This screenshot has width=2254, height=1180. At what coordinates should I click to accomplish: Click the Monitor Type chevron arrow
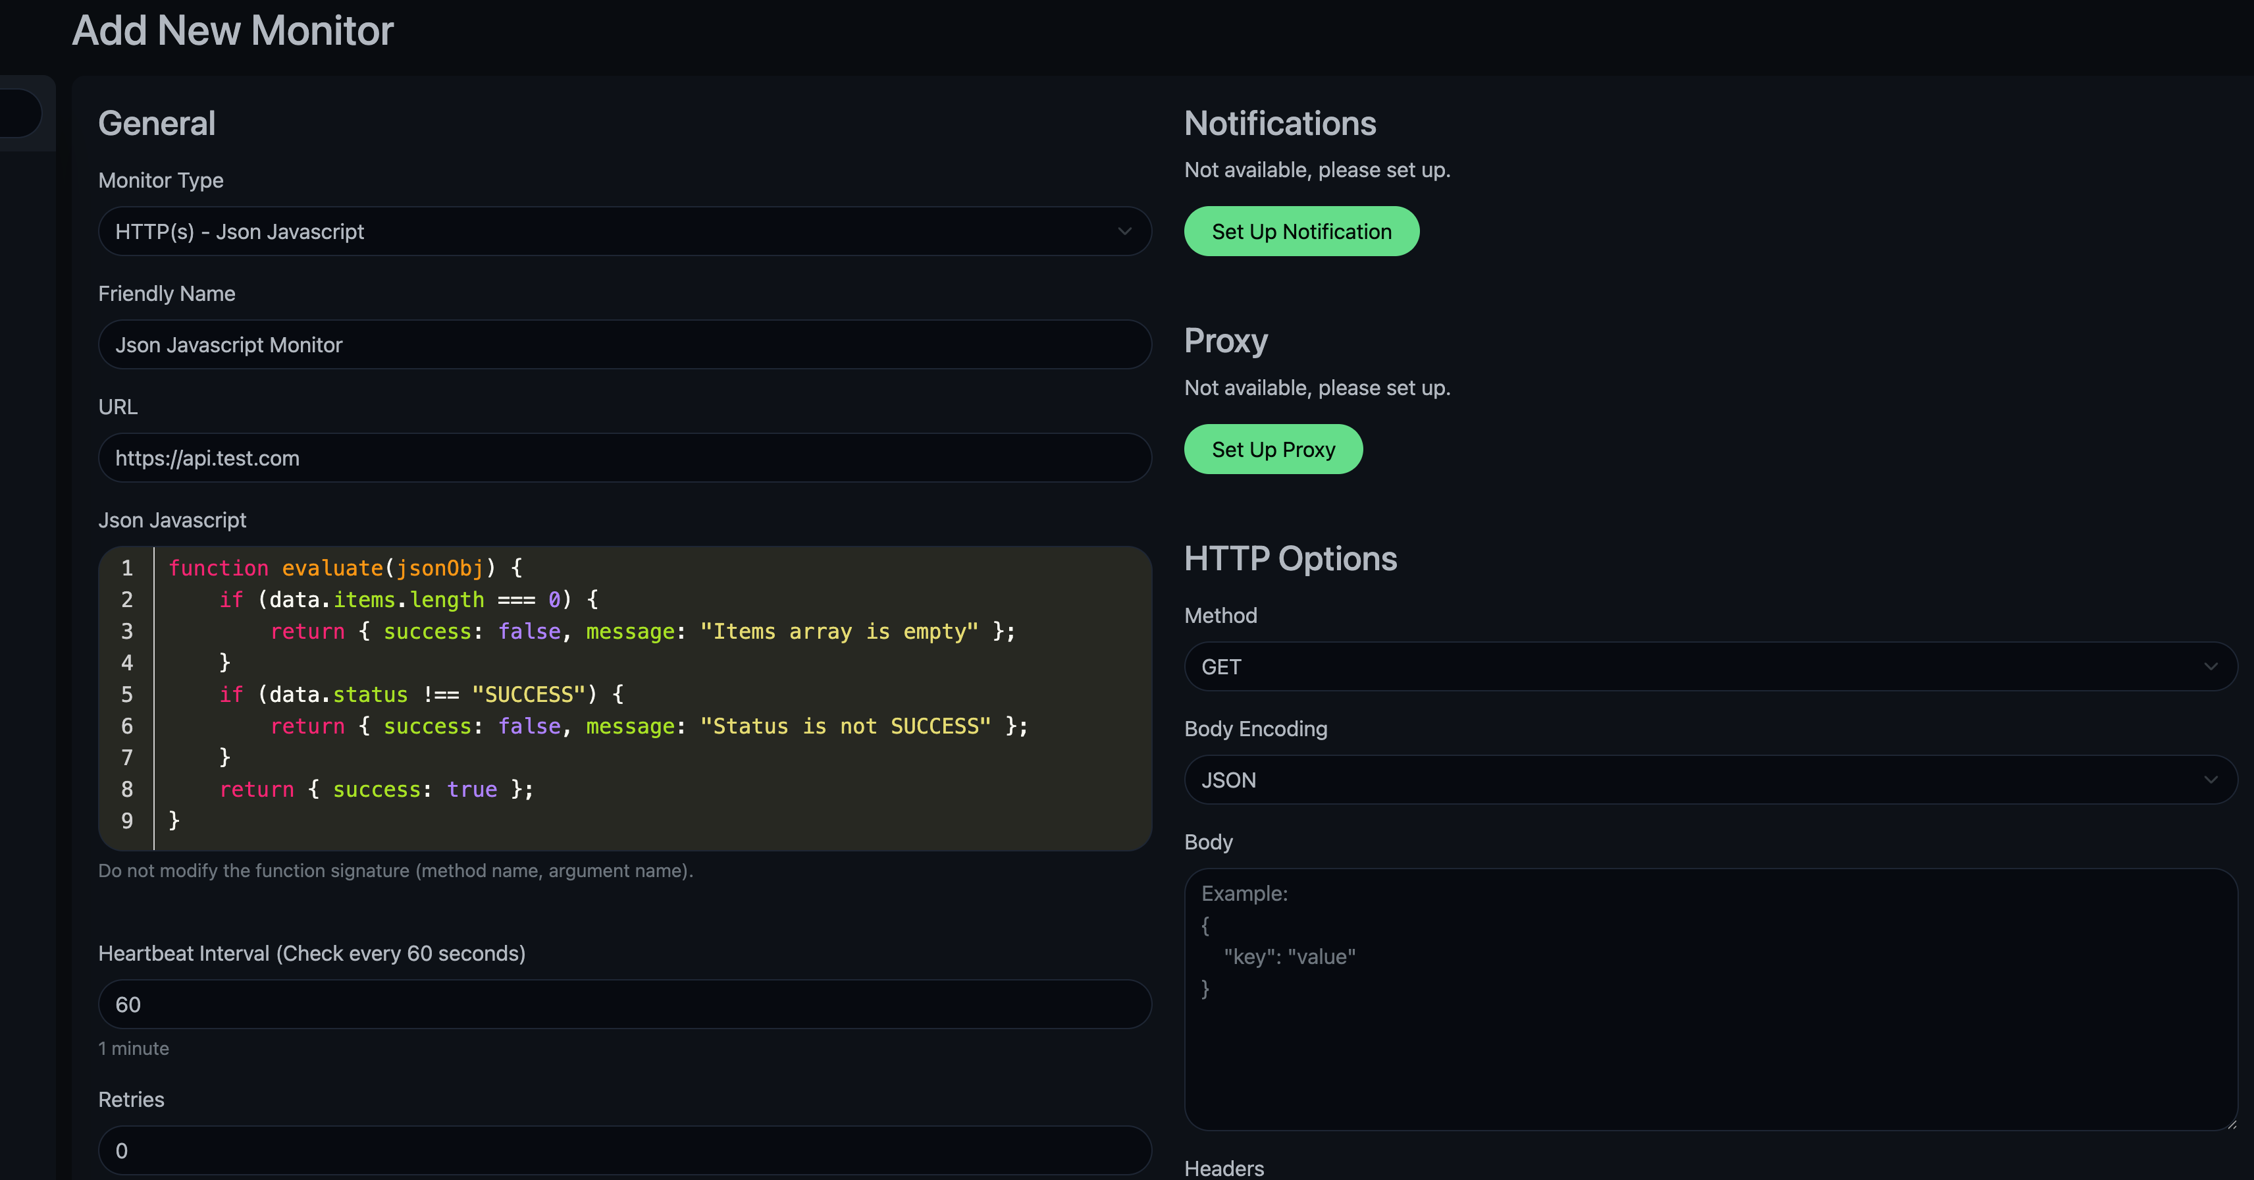click(1124, 231)
